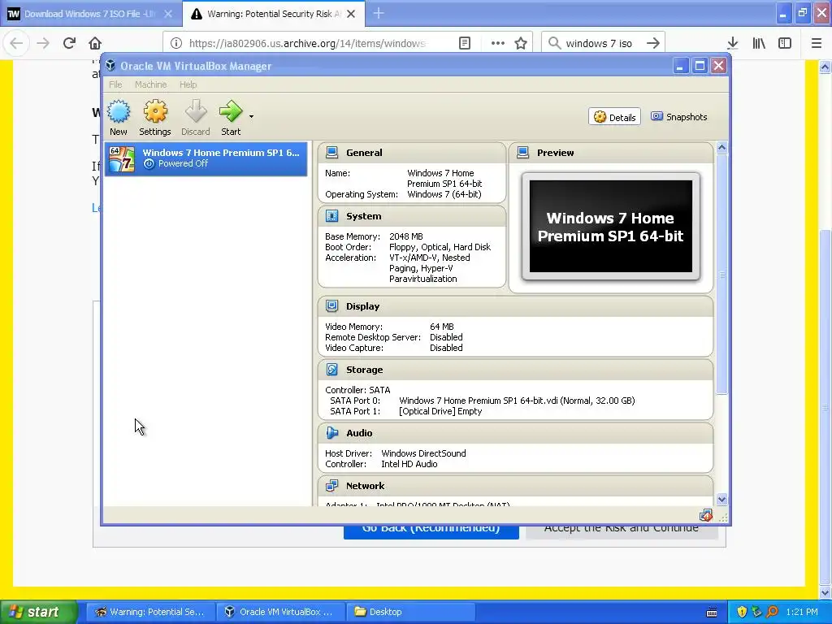Click the Display section monitor icon
This screenshot has width=832, height=624.
[332, 306]
